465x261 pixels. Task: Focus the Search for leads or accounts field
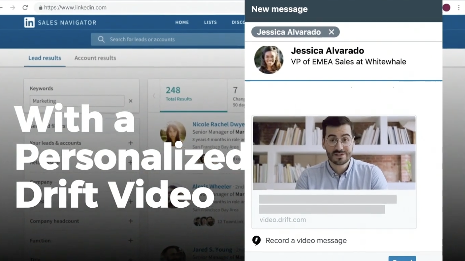tap(168, 39)
